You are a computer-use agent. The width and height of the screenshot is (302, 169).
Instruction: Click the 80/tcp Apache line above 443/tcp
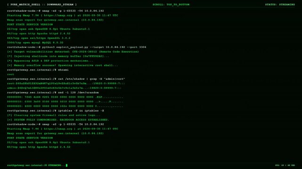point(39,33)
